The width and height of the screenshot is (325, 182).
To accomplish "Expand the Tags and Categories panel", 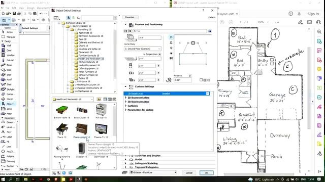I will (125, 167).
